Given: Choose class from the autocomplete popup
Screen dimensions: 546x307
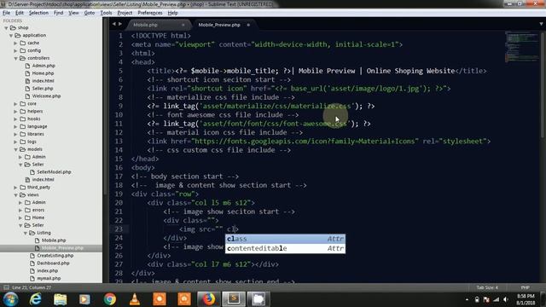Looking at the screenshot, I should click(x=285, y=239).
